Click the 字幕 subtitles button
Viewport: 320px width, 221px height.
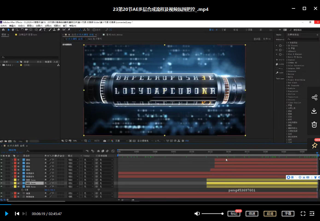coord(288,214)
